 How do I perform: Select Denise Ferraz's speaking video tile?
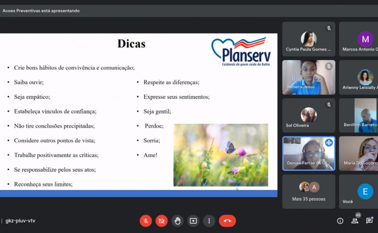coord(308,154)
